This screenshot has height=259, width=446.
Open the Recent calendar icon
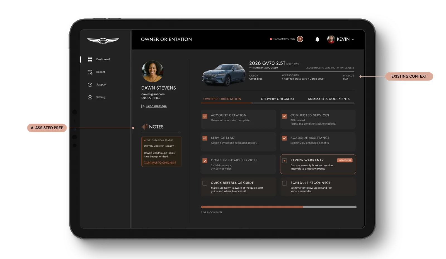90,72
